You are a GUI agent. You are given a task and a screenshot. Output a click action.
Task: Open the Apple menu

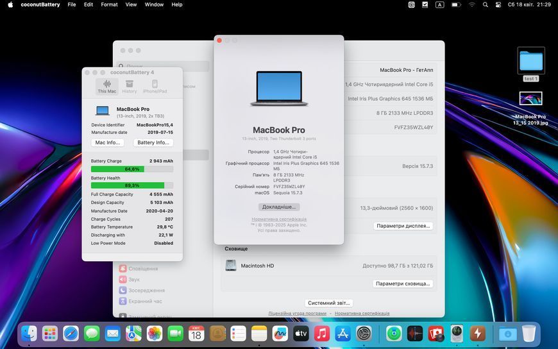tap(10, 4)
